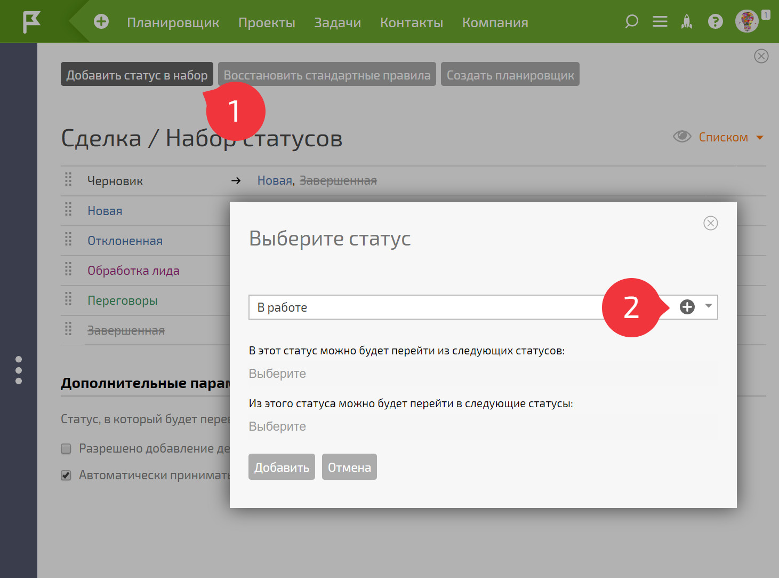Screen dimensions: 779x578
Task: Open the search magnifier icon
Action: 631,22
